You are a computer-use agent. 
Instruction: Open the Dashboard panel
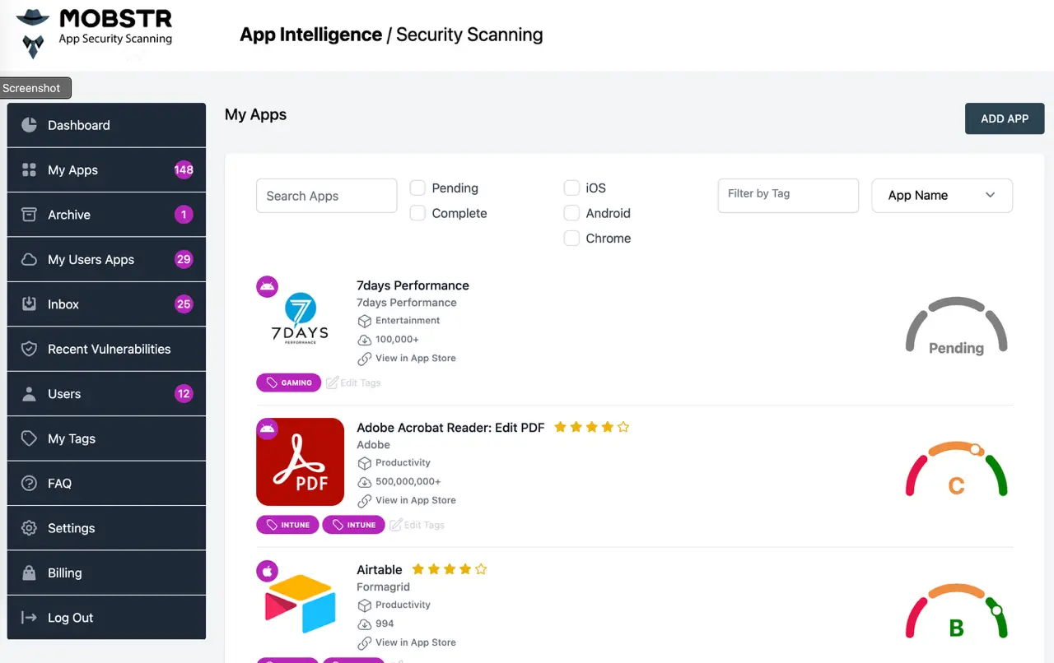pyautogui.click(x=78, y=124)
